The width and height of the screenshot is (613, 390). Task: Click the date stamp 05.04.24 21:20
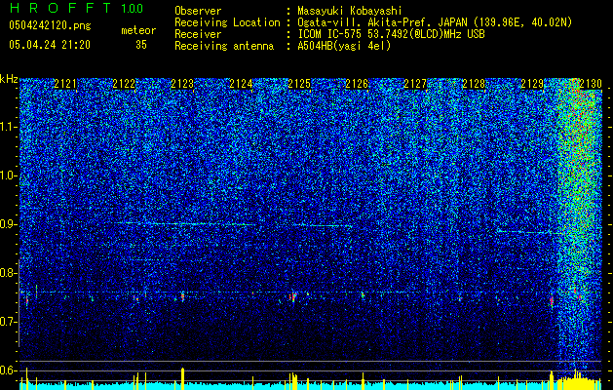50,45
